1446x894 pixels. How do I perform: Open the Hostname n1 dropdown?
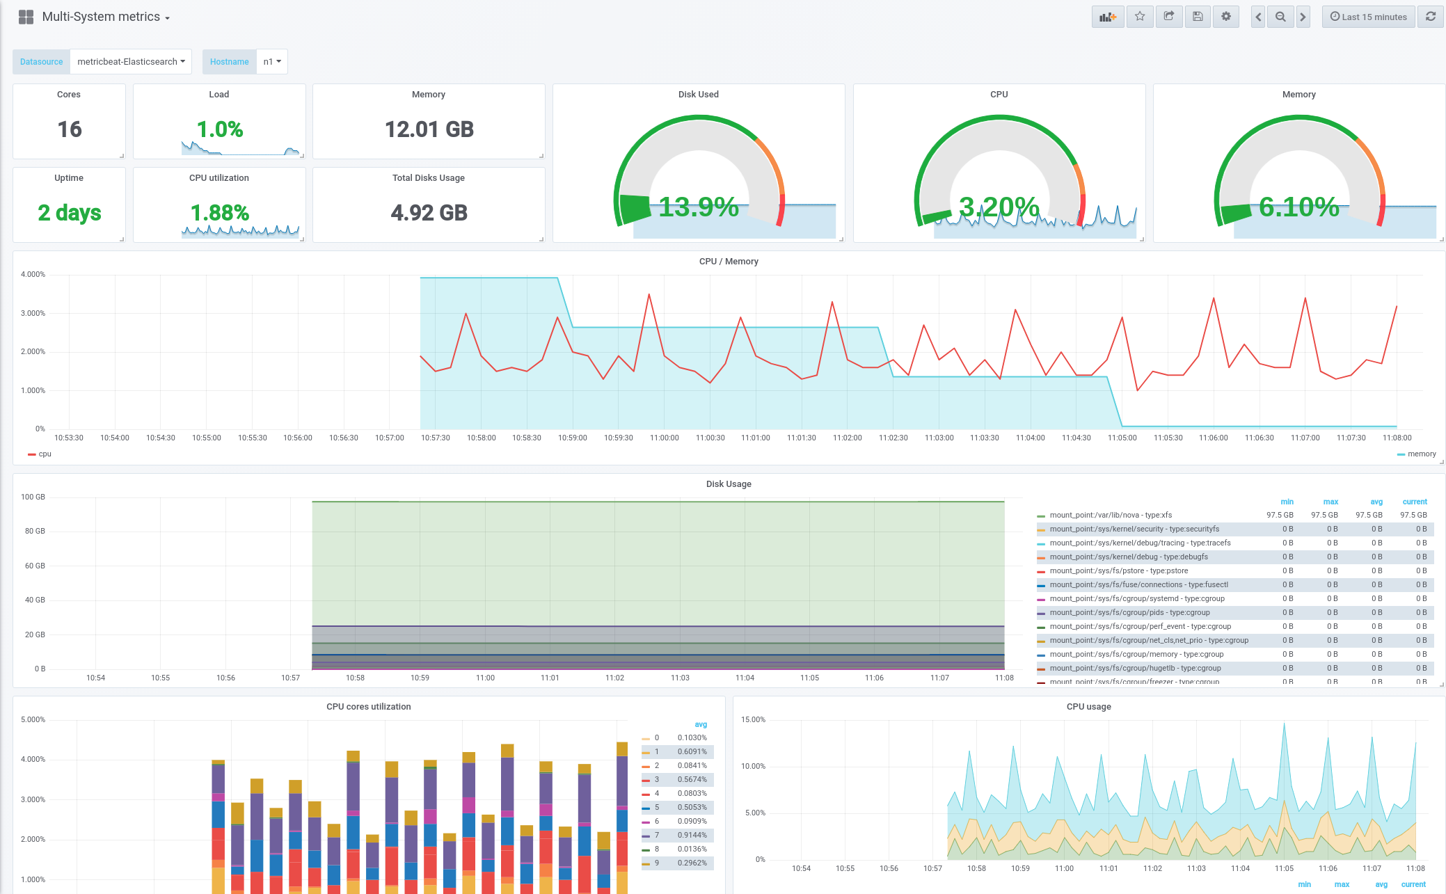(272, 62)
